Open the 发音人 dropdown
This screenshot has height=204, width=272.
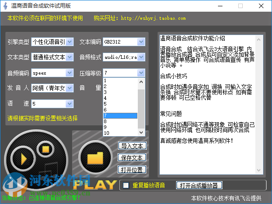69,88
